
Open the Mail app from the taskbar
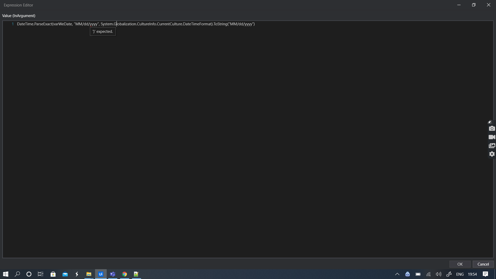65,274
